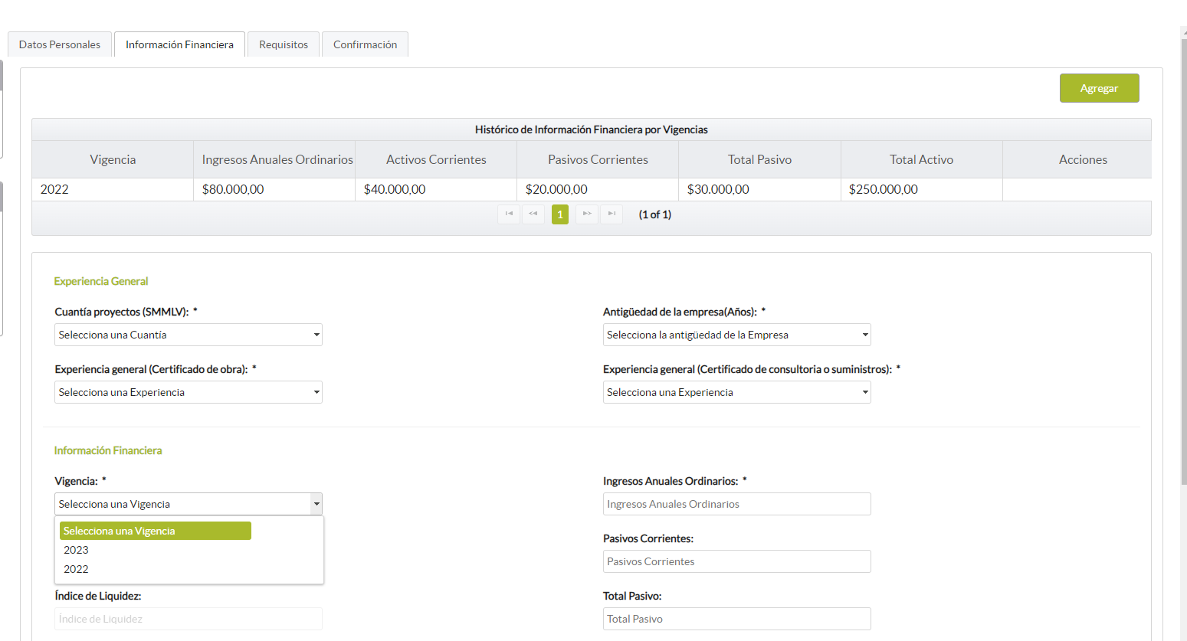Screen dimensions: 1187x641
Task: Click into the Total Pasivo input
Action: [x=736, y=619]
